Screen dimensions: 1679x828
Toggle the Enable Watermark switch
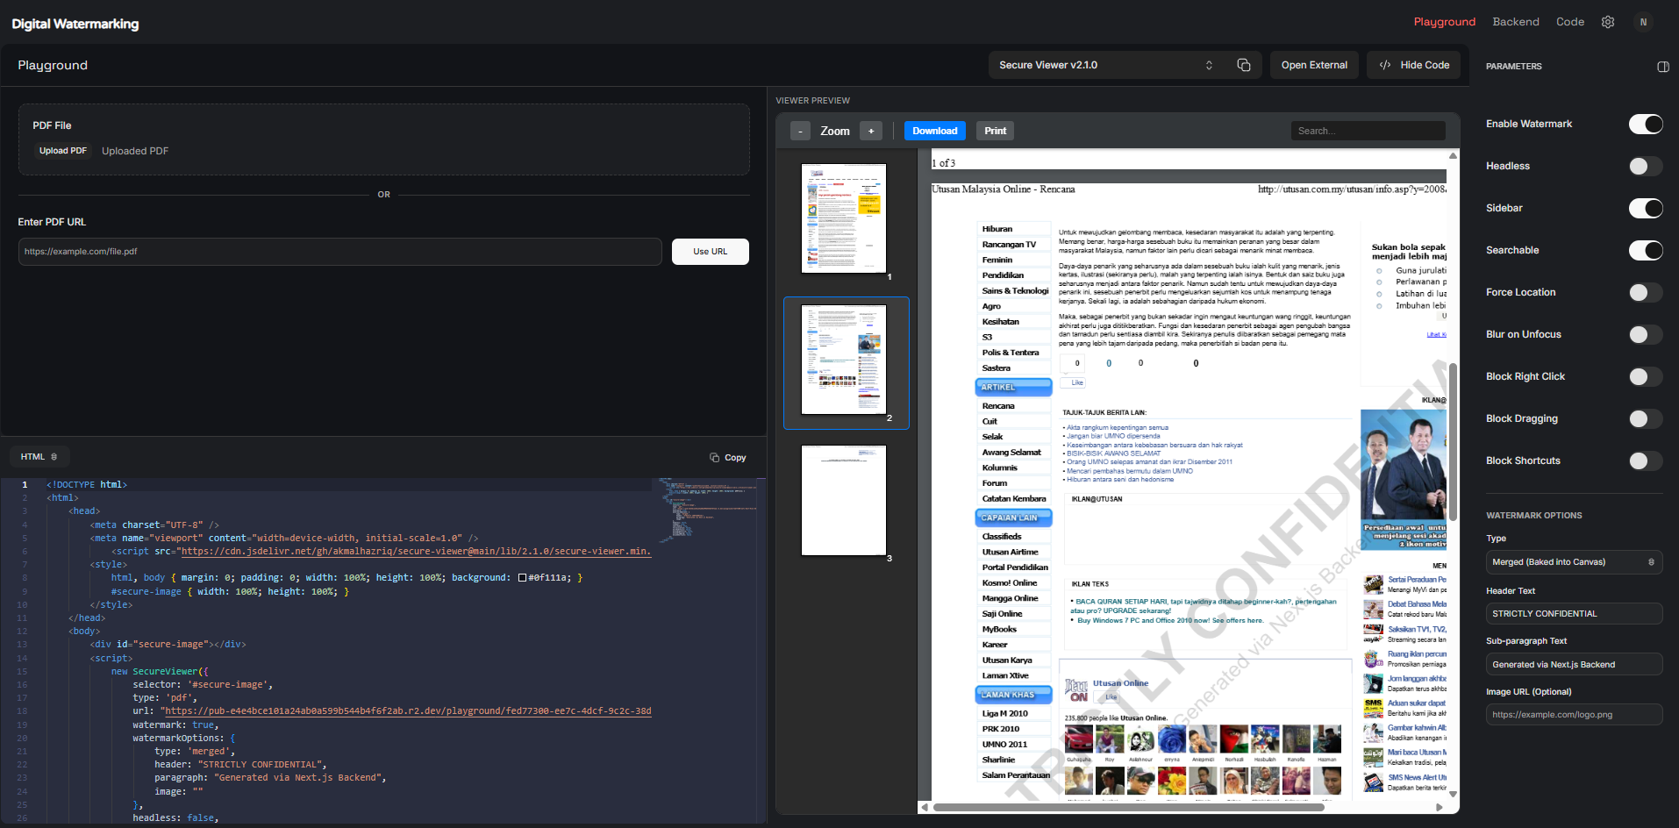tap(1646, 124)
